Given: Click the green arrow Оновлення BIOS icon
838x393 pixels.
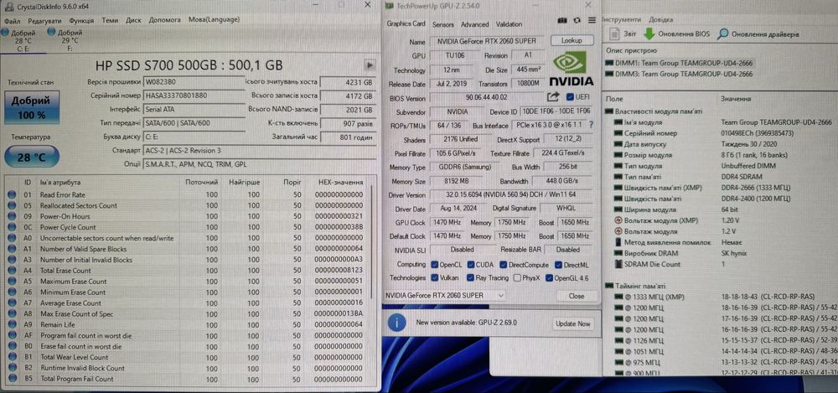Looking at the screenshot, I should pyautogui.click(x=649, y=34).
